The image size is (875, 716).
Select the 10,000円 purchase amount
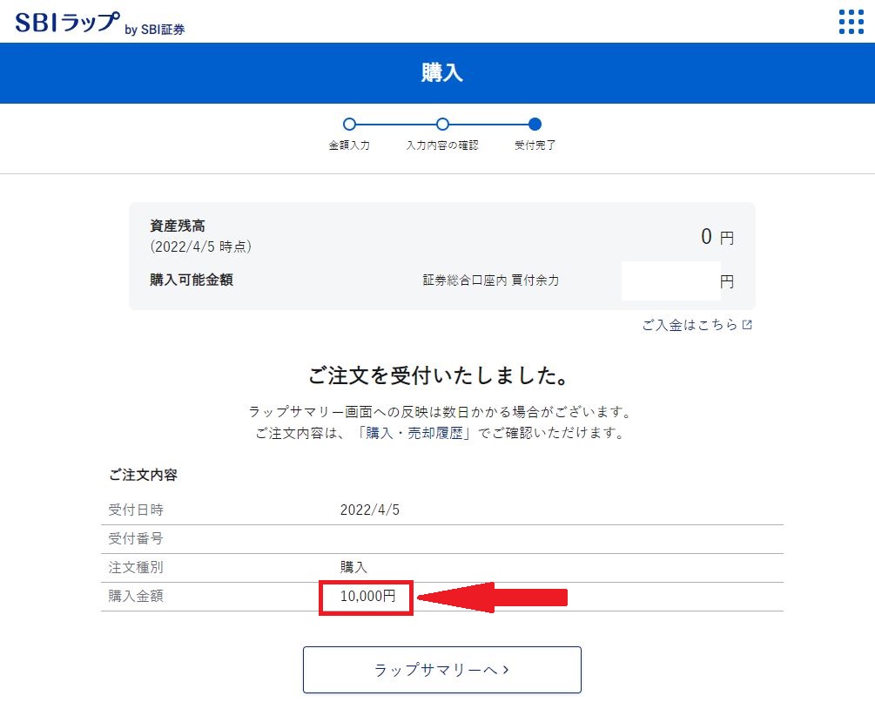[367, 596]
